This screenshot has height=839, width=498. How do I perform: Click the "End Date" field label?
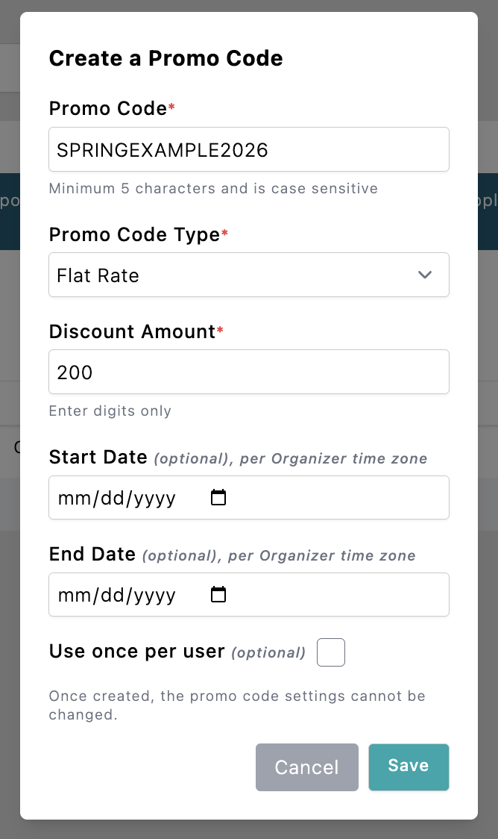click(92, 555)
